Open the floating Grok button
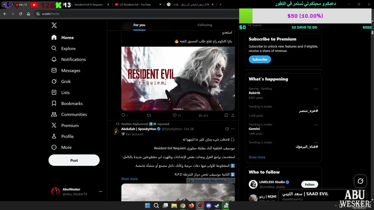Viewport: 374px width, 210px height. [x=360, y=181]
